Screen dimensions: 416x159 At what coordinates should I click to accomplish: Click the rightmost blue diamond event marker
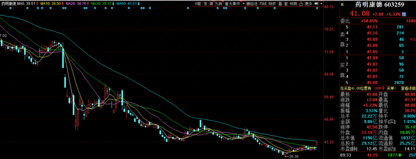pos(317,8)
